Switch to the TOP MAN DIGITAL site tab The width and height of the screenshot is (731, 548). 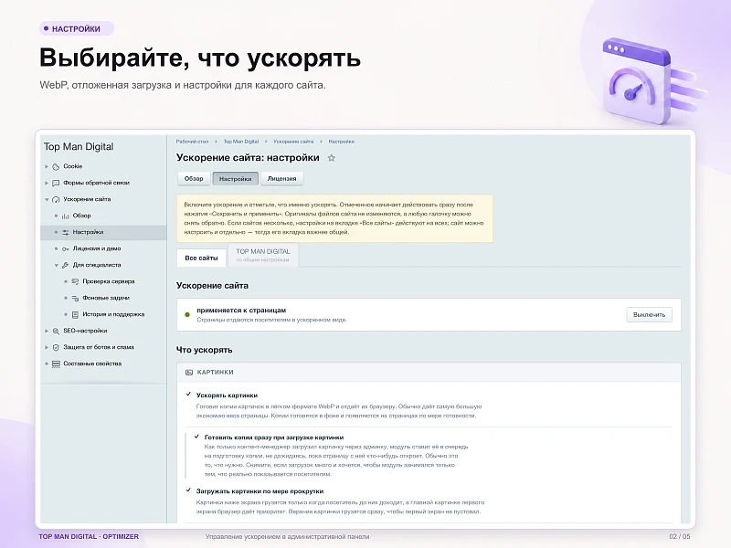pyautogui.click(x=263, y=255)
